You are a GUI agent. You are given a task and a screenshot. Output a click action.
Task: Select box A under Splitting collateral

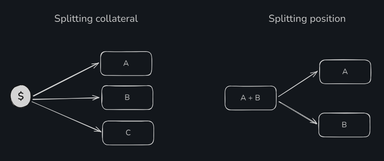tap(126, 63)
